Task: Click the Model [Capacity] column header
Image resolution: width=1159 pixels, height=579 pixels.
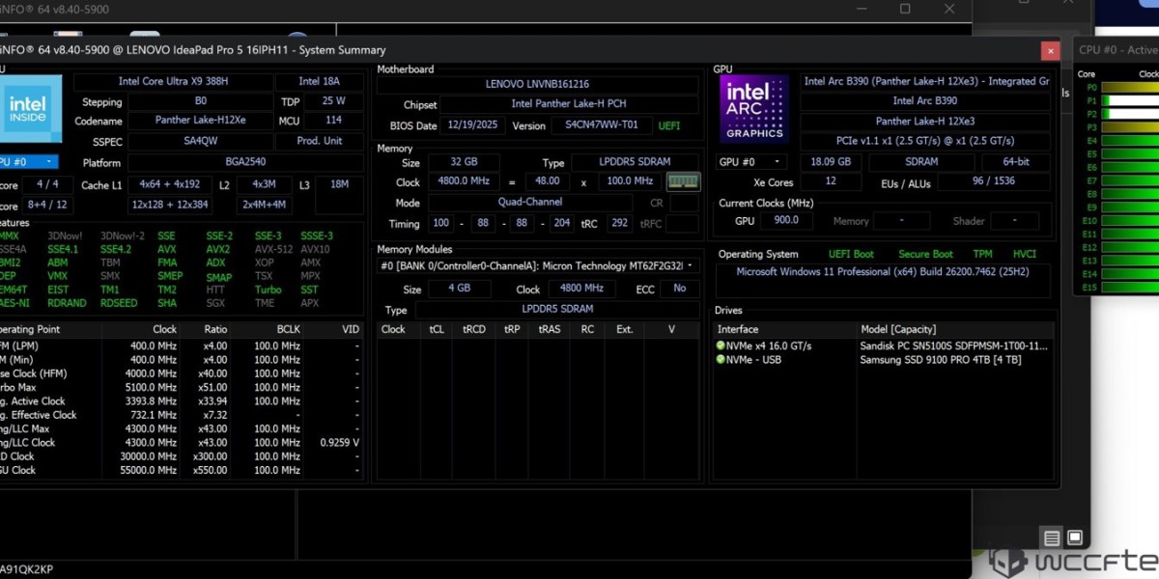Action: [x=900, y=329]
